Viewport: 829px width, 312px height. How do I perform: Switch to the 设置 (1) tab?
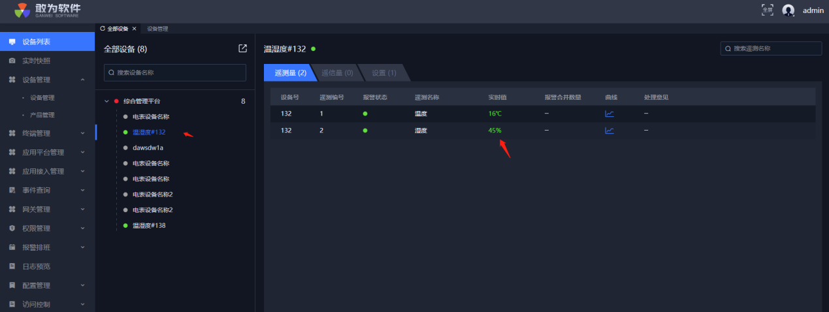point(384,73)
